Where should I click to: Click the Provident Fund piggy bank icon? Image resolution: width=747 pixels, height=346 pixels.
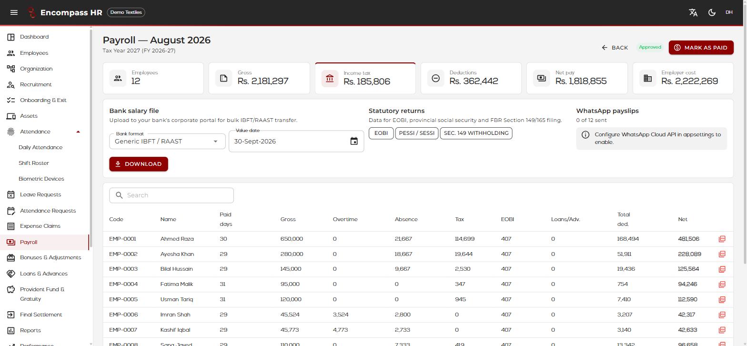point(11,289)
